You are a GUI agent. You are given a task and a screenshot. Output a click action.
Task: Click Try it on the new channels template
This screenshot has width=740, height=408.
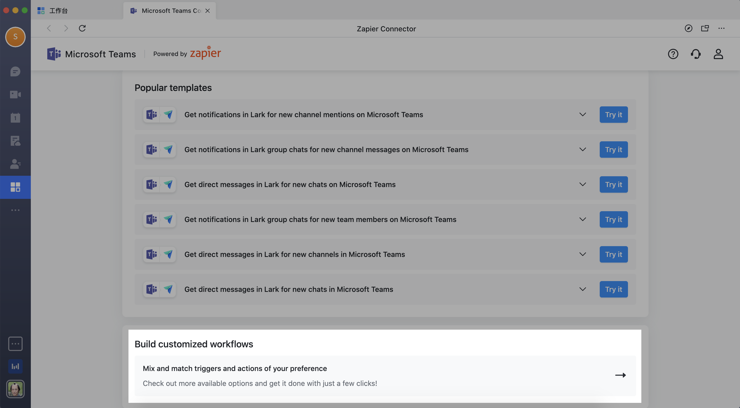click(613, 254)
